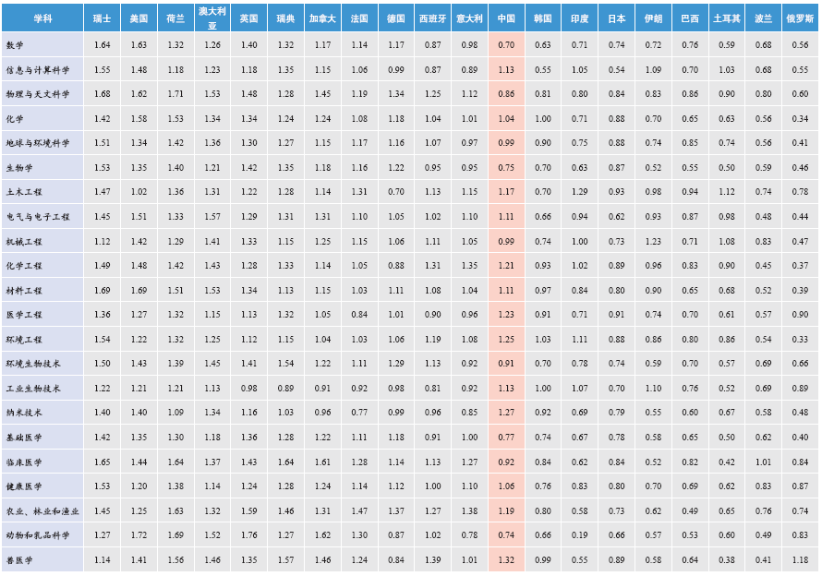822x576 pixels.
Task: Click 印度 value in 动物和乳品科学 row
Action: click(580, 534)
